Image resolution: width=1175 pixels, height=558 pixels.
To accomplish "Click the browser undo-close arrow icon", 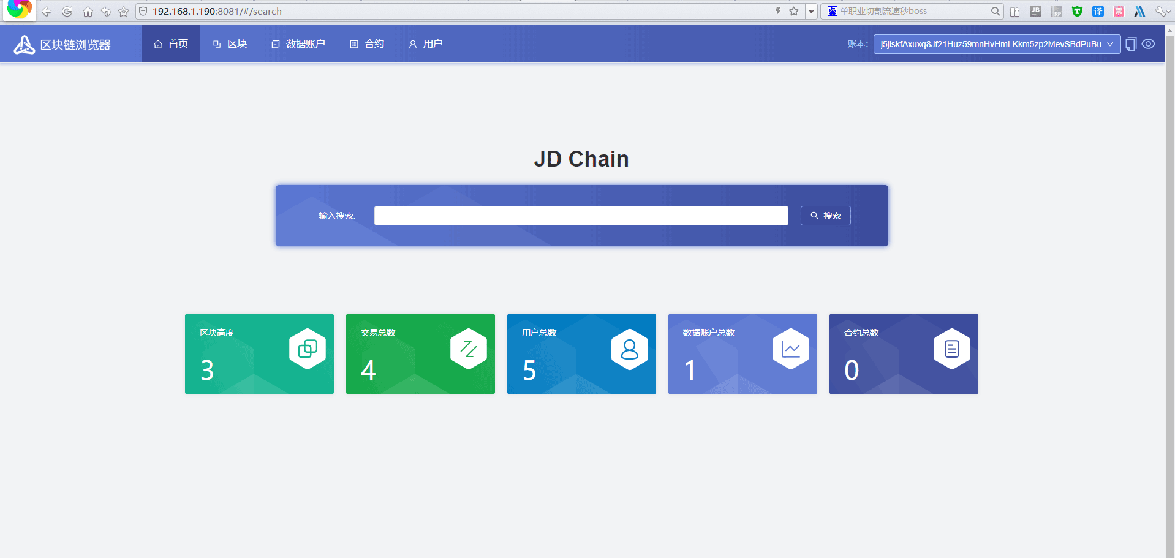I will pyautogui.click(x=105, y=11).
